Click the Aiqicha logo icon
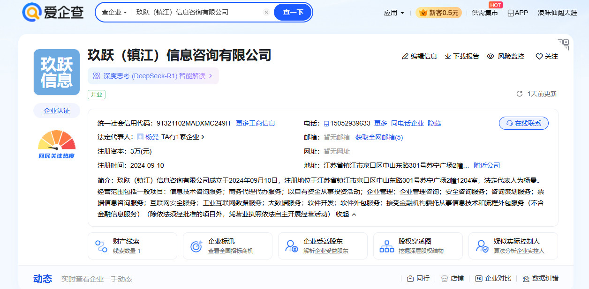Image resolution: width=589 pixels, height=289 pixels. point(32,13)
